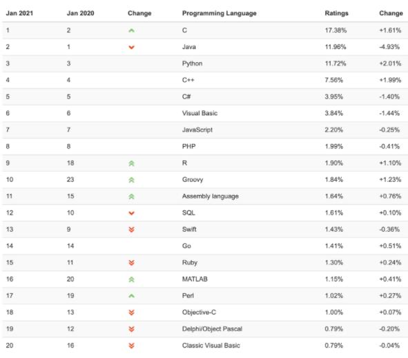Click the double down arrow for Ruby
The image size is (408, 358).
click(x=131, y=263)
